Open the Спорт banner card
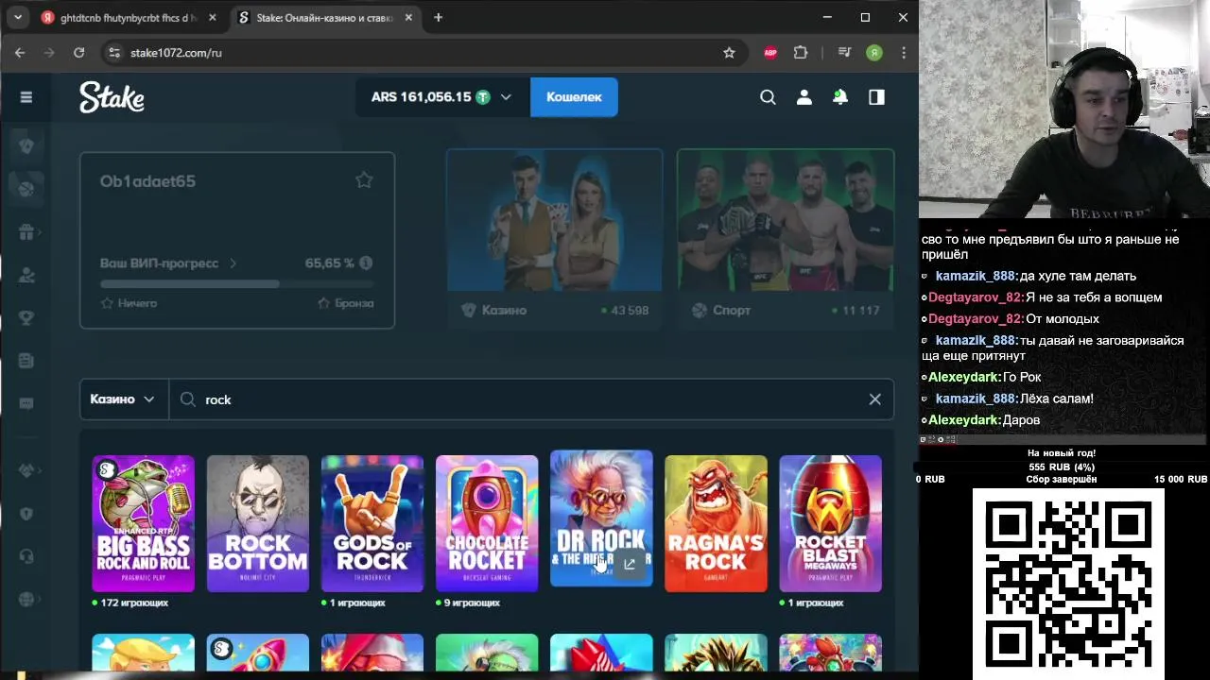1210x680 pixels. click(786, 238)
